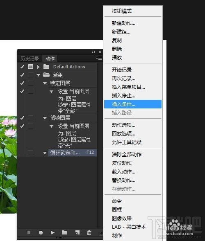This screenshot has height=241, width=205.
Task: Toggle the checkmark for Default Actions
Action: pos(22,67)
